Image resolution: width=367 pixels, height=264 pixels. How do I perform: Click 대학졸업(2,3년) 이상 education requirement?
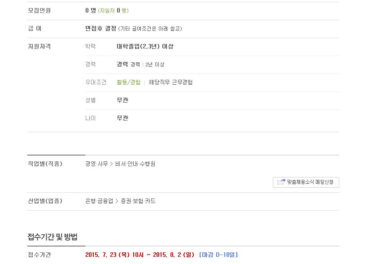[145, 46]
